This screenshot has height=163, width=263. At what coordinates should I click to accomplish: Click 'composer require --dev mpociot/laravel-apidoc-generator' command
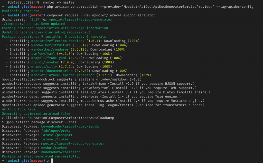tap(101, 15)
